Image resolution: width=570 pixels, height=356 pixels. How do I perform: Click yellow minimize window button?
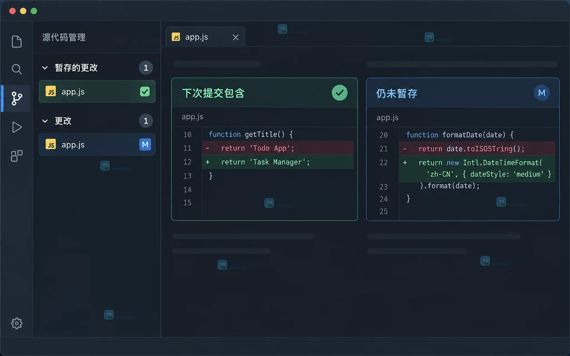coord(23,11)
